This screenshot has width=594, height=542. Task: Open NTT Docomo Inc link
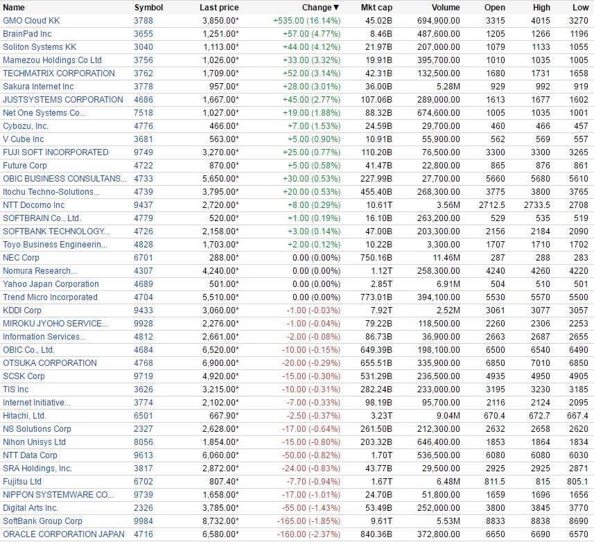[33, 205]
